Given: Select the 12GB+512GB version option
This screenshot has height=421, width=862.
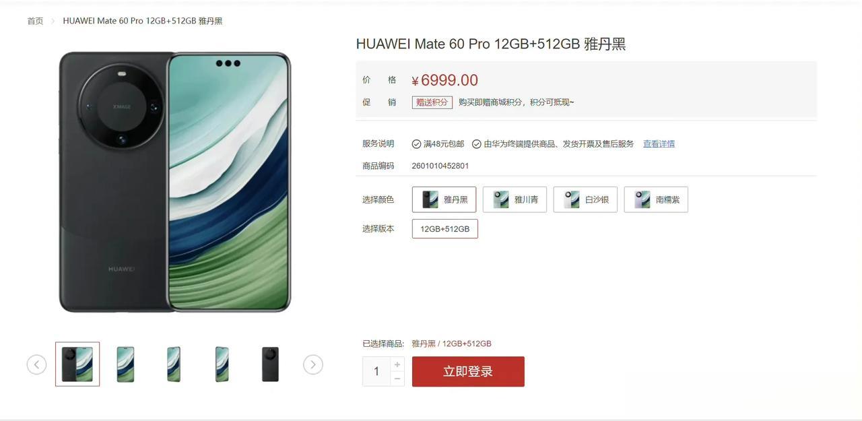Looking at the screenshot, I should 445,229.
